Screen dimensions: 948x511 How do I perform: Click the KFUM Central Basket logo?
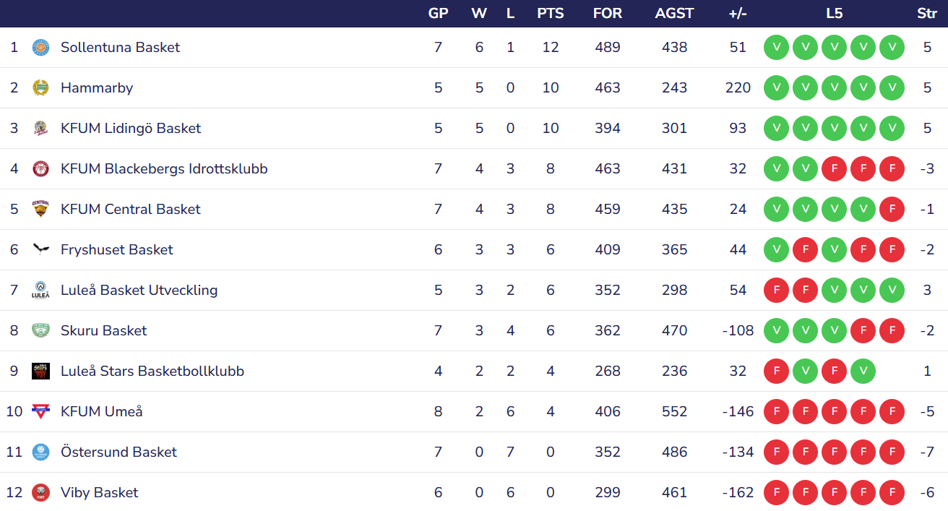pos(40,210)
